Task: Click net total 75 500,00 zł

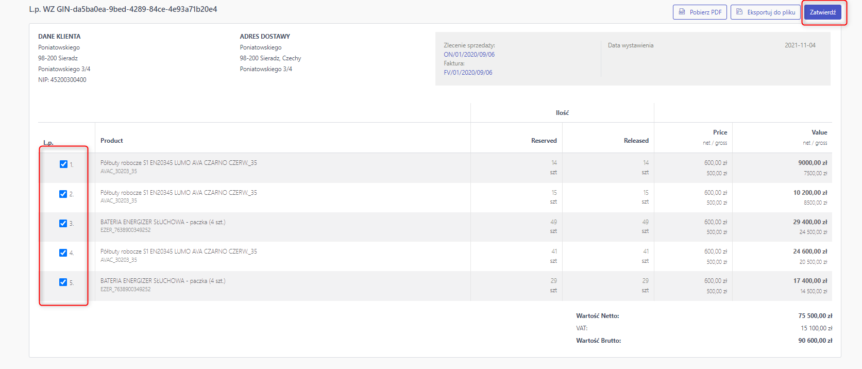Action: (815, 316)
